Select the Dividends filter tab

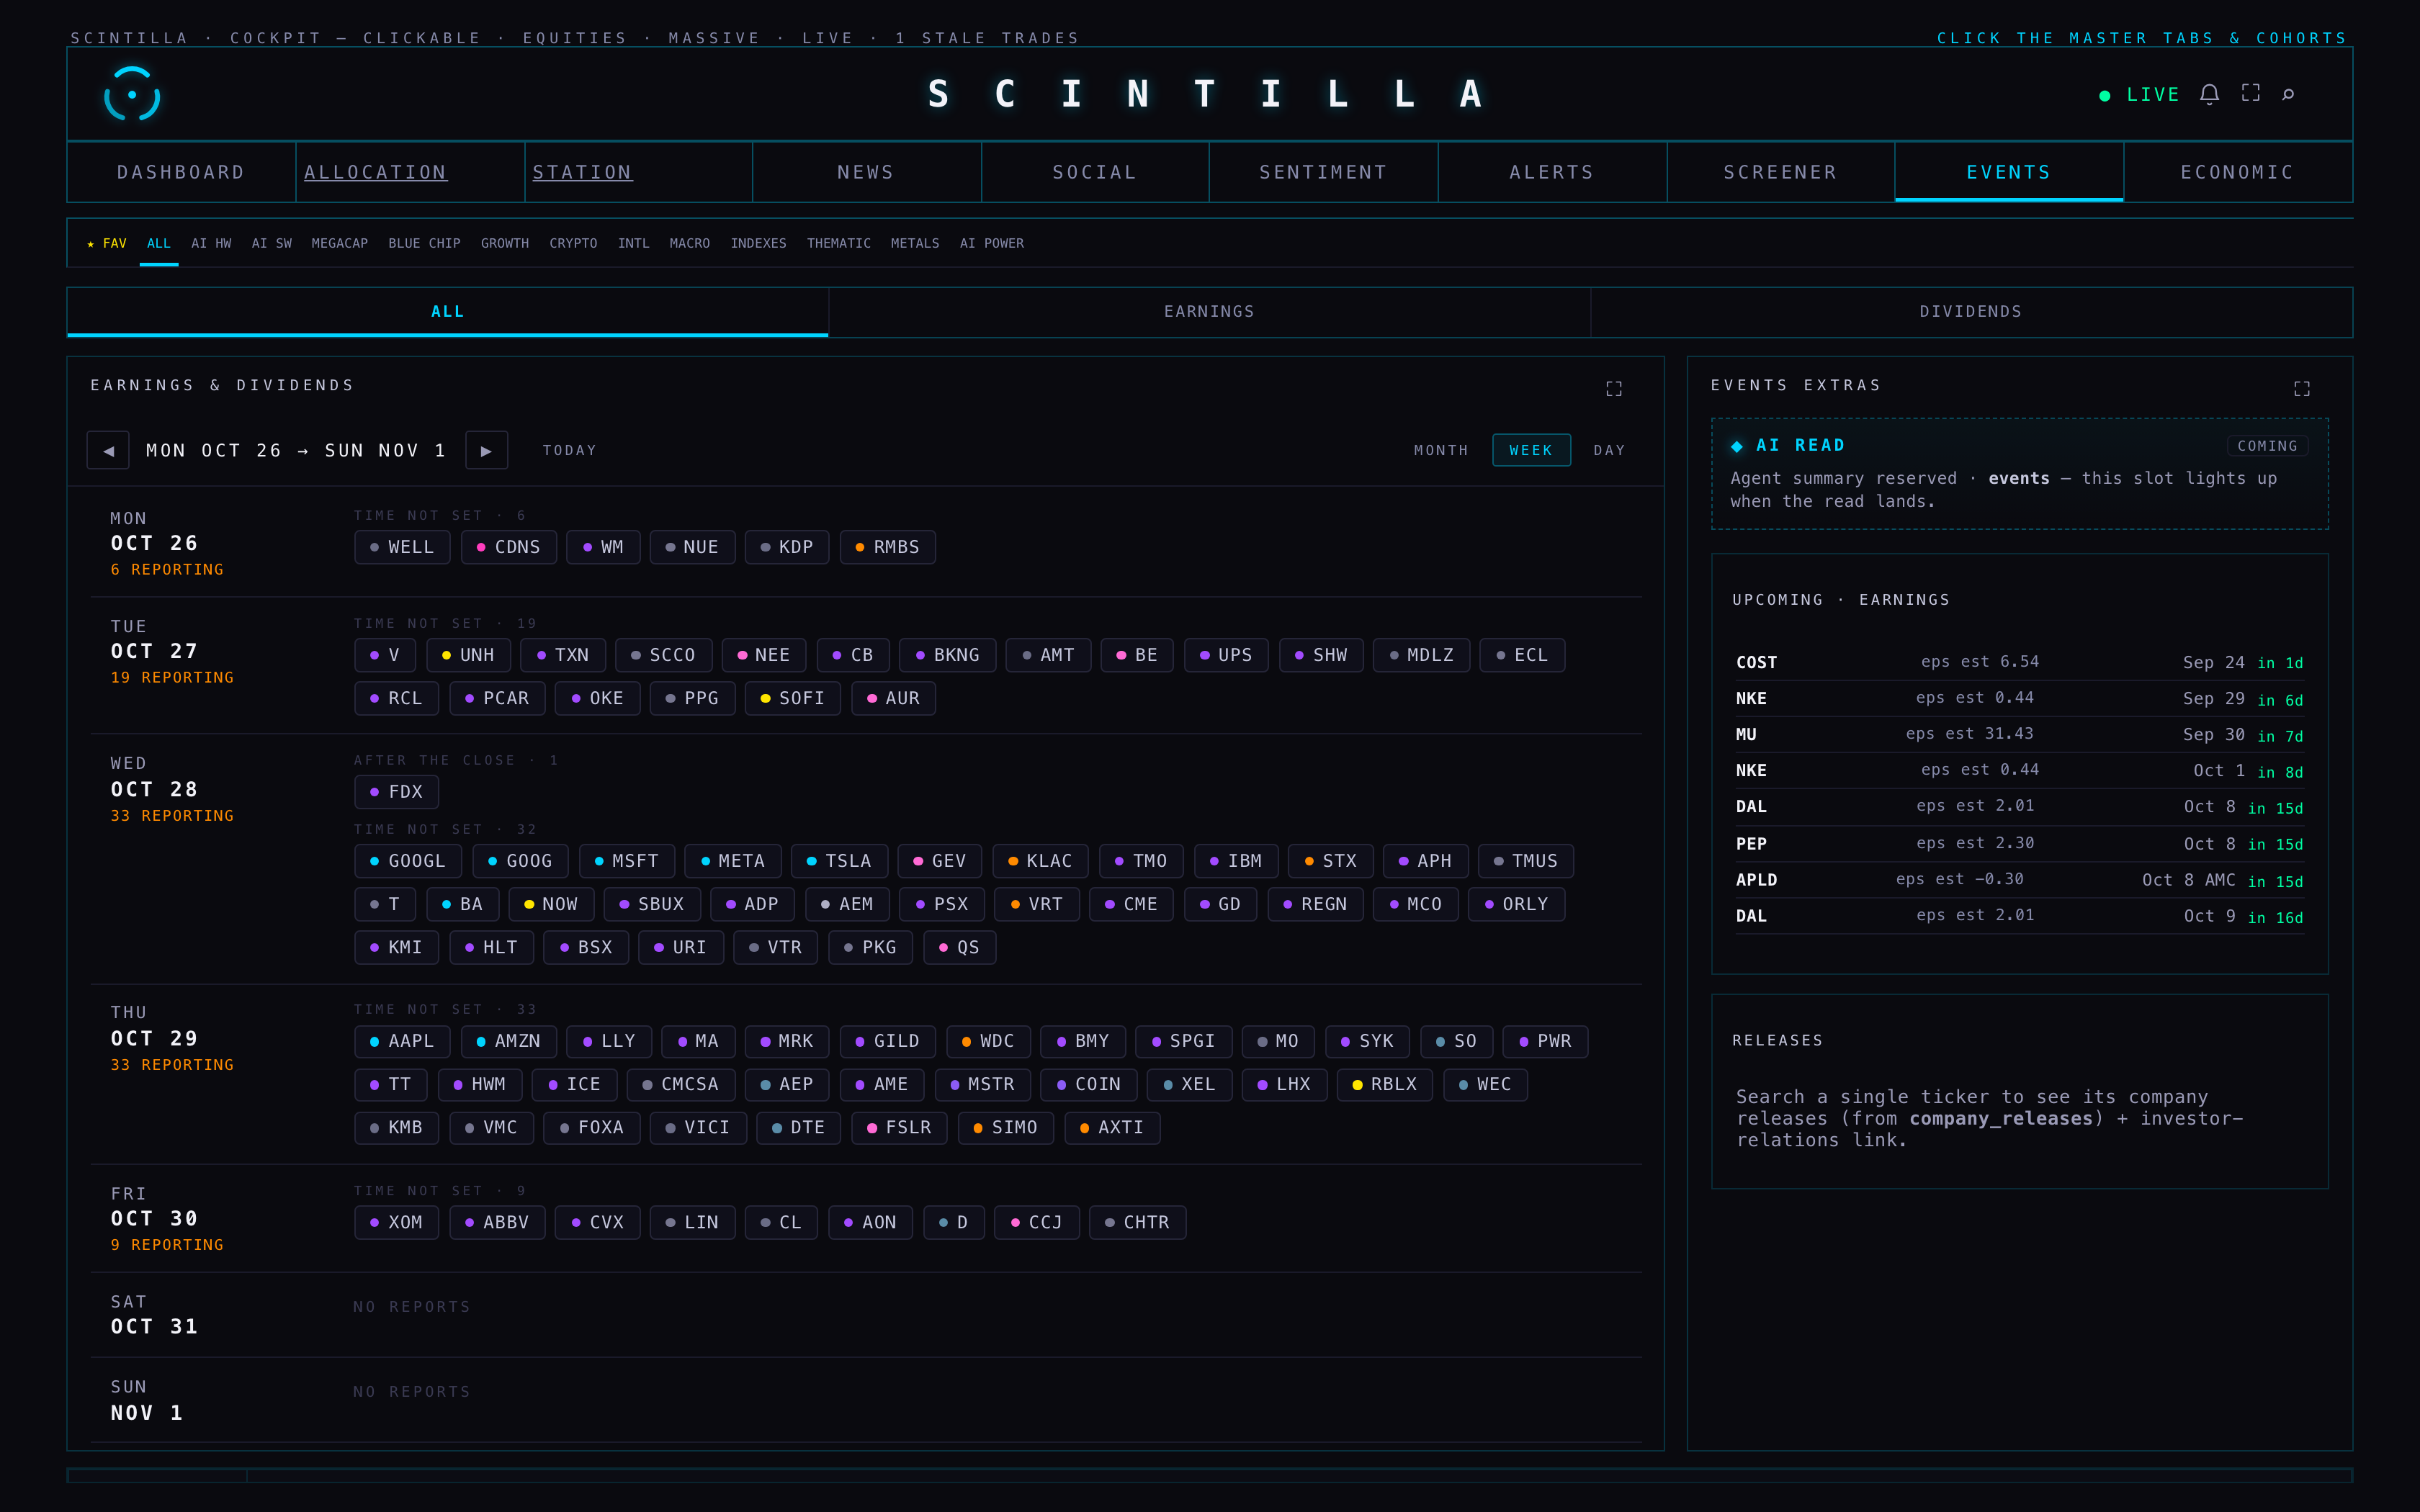click(x=1970, y=312)
